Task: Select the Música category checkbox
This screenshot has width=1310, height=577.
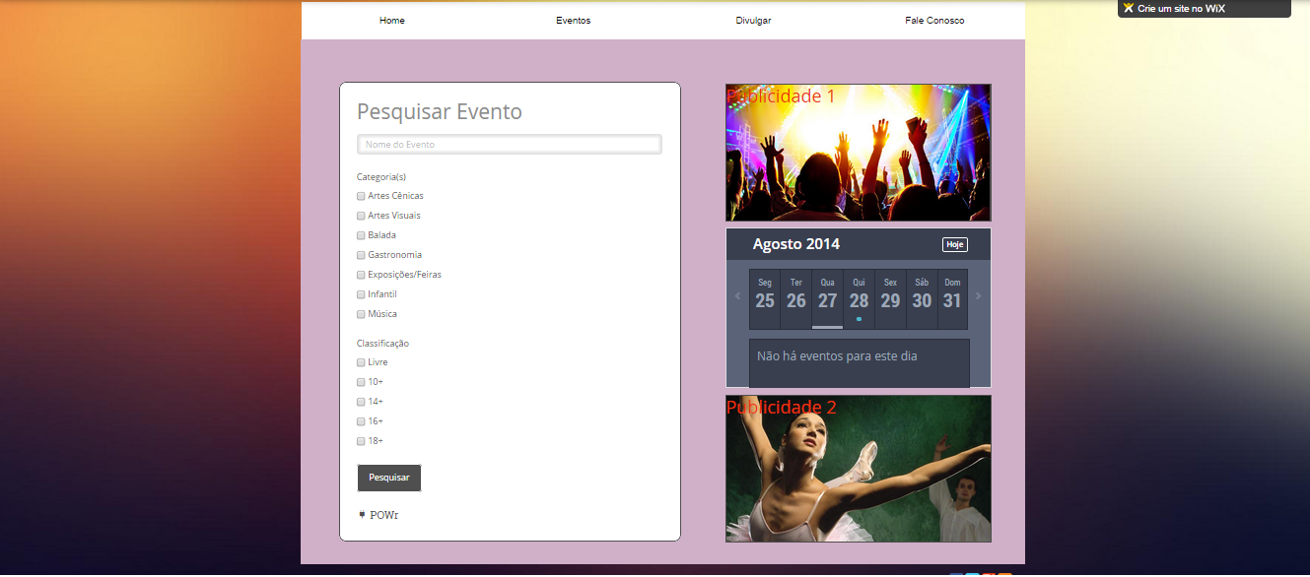Action: pyautogui.click(x=361, y=314)
